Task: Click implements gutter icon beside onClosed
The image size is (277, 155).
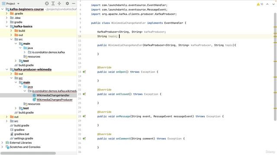Action: pos(84,94)
